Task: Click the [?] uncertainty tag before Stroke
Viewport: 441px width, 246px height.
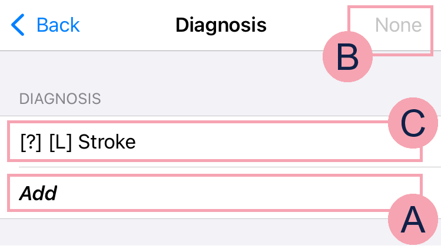Action: tap(31, 142)
